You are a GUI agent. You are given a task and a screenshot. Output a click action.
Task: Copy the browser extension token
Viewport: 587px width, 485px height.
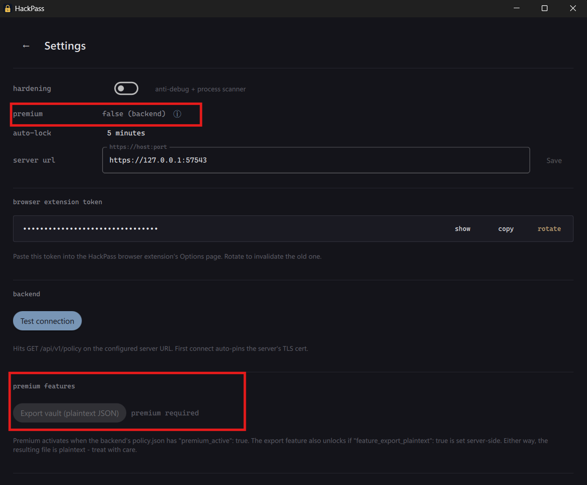(x=506, y=229)
